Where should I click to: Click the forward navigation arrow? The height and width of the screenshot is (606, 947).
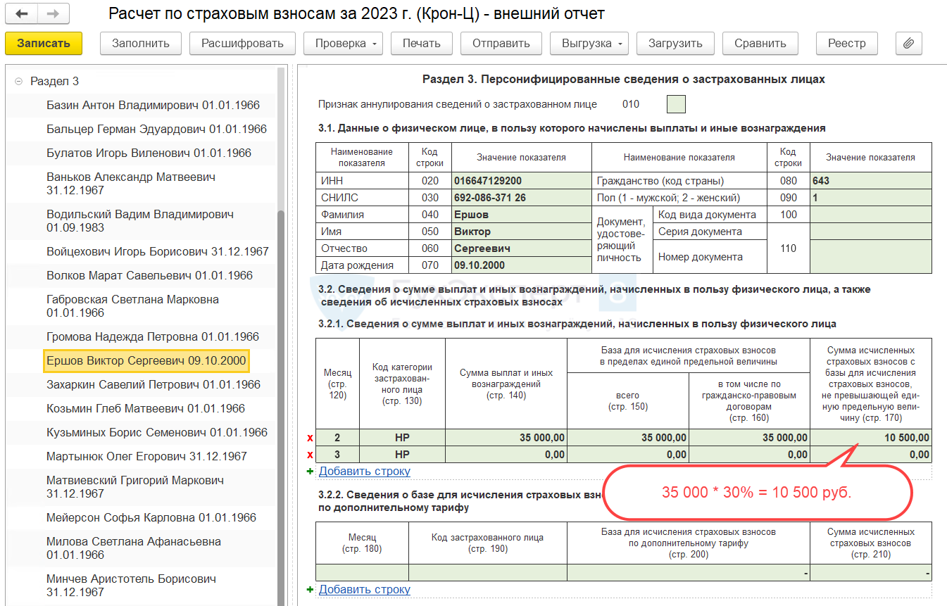click(53, 14)
